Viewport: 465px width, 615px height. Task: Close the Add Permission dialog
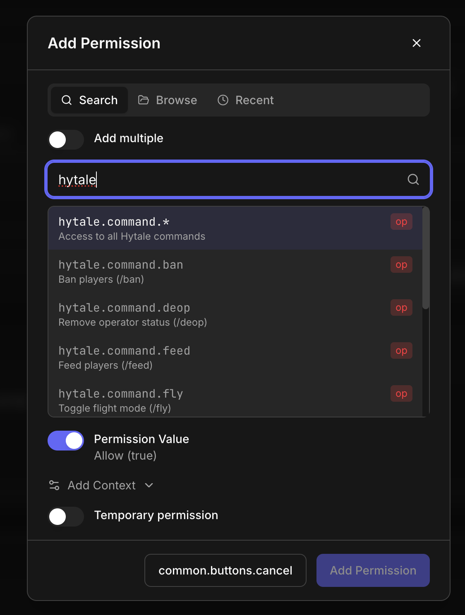click(417, 43)
